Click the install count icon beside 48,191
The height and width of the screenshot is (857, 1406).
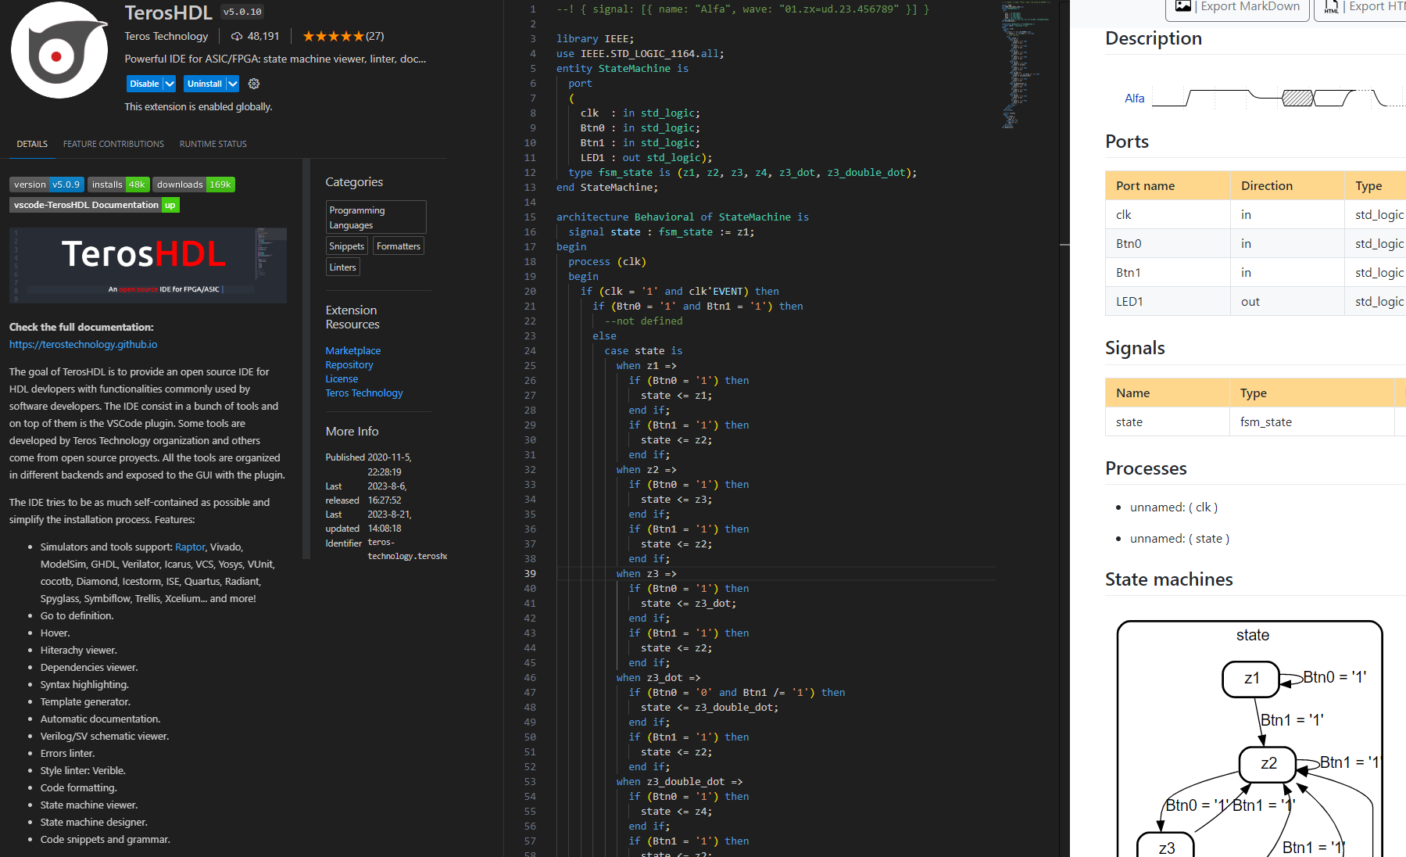click(x=237, y=36)
